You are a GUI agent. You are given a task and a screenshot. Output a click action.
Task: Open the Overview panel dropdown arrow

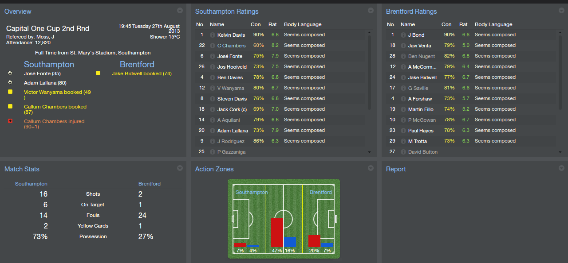click(x=180, y=11)
